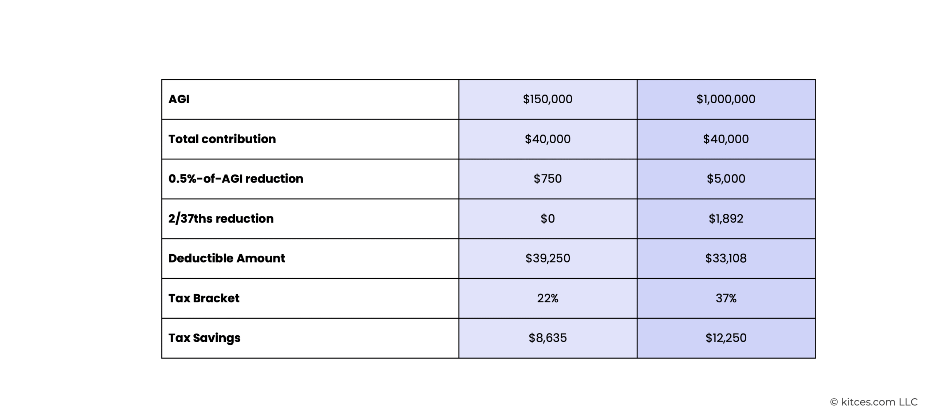Click the 2/37ths reduction label
Image resolution: width=932 pixels, height=419 pixels.
[x=221, y=219]
